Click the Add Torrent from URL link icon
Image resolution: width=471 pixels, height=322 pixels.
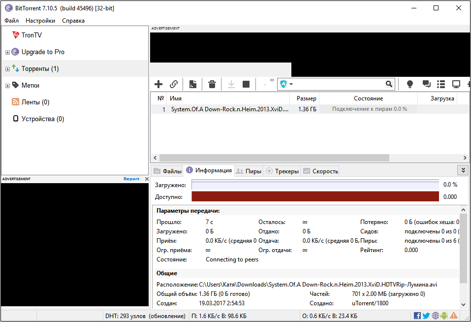(174, 84)
